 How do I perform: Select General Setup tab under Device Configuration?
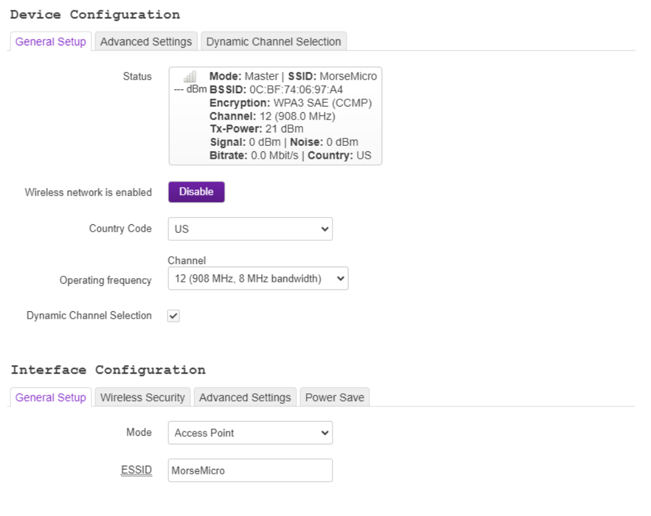(x=50, y=42)
